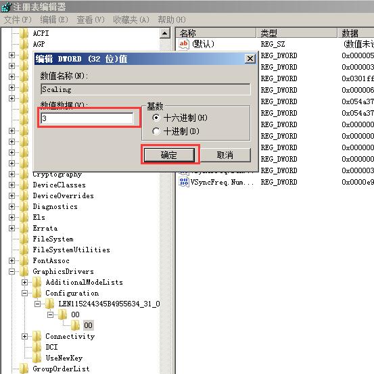Expand the FontAssoc tree node
Screen dimensions: 374x374
coord(11,260)
